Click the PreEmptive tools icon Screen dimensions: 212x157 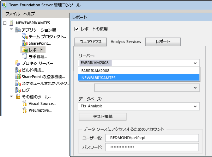tap(25, 110)
